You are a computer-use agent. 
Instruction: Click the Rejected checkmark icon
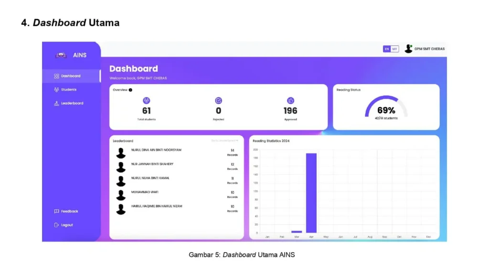218,101
